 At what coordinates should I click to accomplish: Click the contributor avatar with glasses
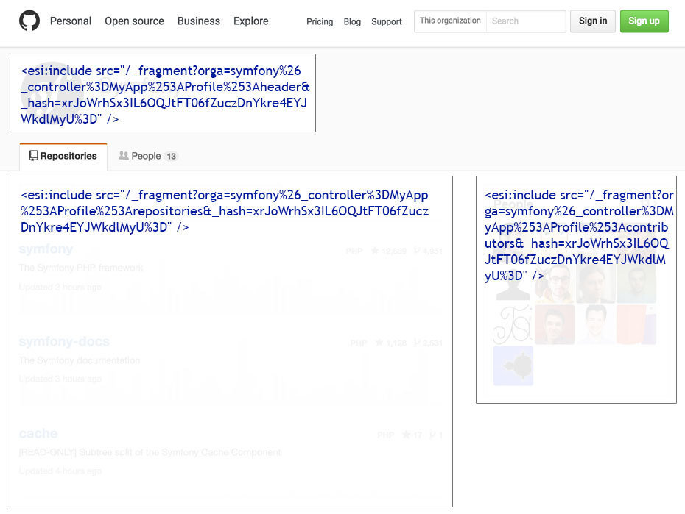tap(555, 284)
